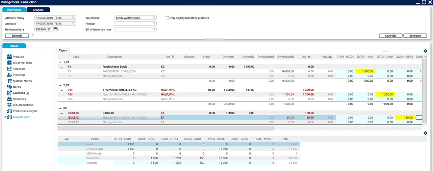This screenshot has height=171, width=433.
Task: Open the Products section icon
Action: coord(9,57)
